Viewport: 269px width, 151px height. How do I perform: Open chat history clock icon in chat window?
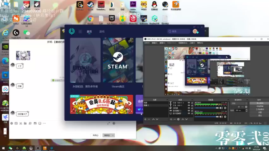(114, 123)
